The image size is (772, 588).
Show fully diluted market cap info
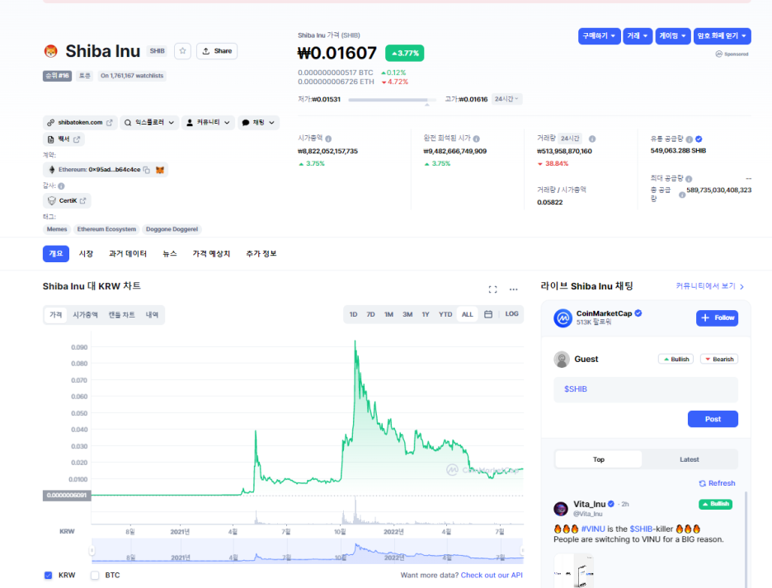click(x=476, y=139)
